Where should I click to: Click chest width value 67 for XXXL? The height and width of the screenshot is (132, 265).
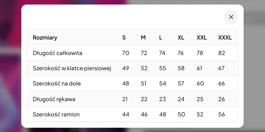click(x=221, y=68)
